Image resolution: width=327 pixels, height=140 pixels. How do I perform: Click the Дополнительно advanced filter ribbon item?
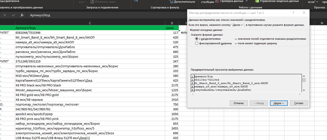tap(182, 2)
